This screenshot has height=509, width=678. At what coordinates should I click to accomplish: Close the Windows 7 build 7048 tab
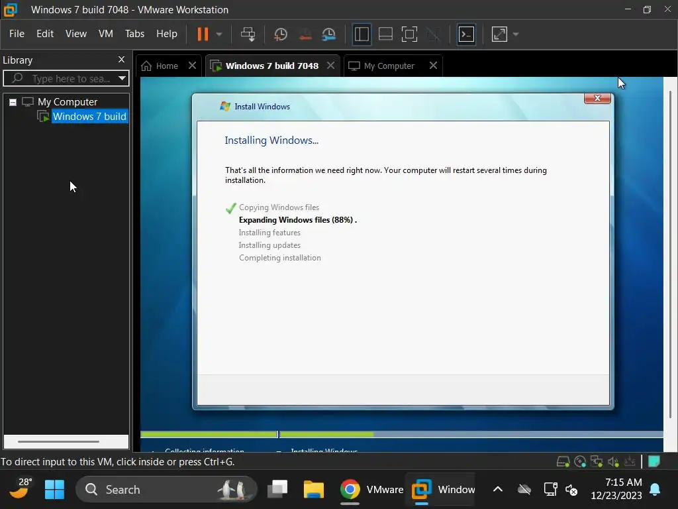pos(331,66)
